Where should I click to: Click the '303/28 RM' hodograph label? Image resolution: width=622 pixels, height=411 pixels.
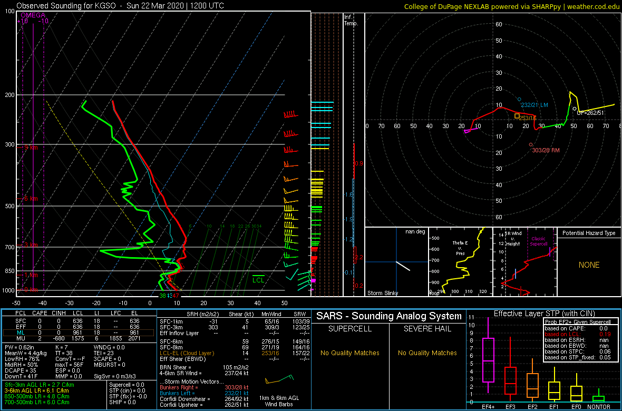point(546,151)
